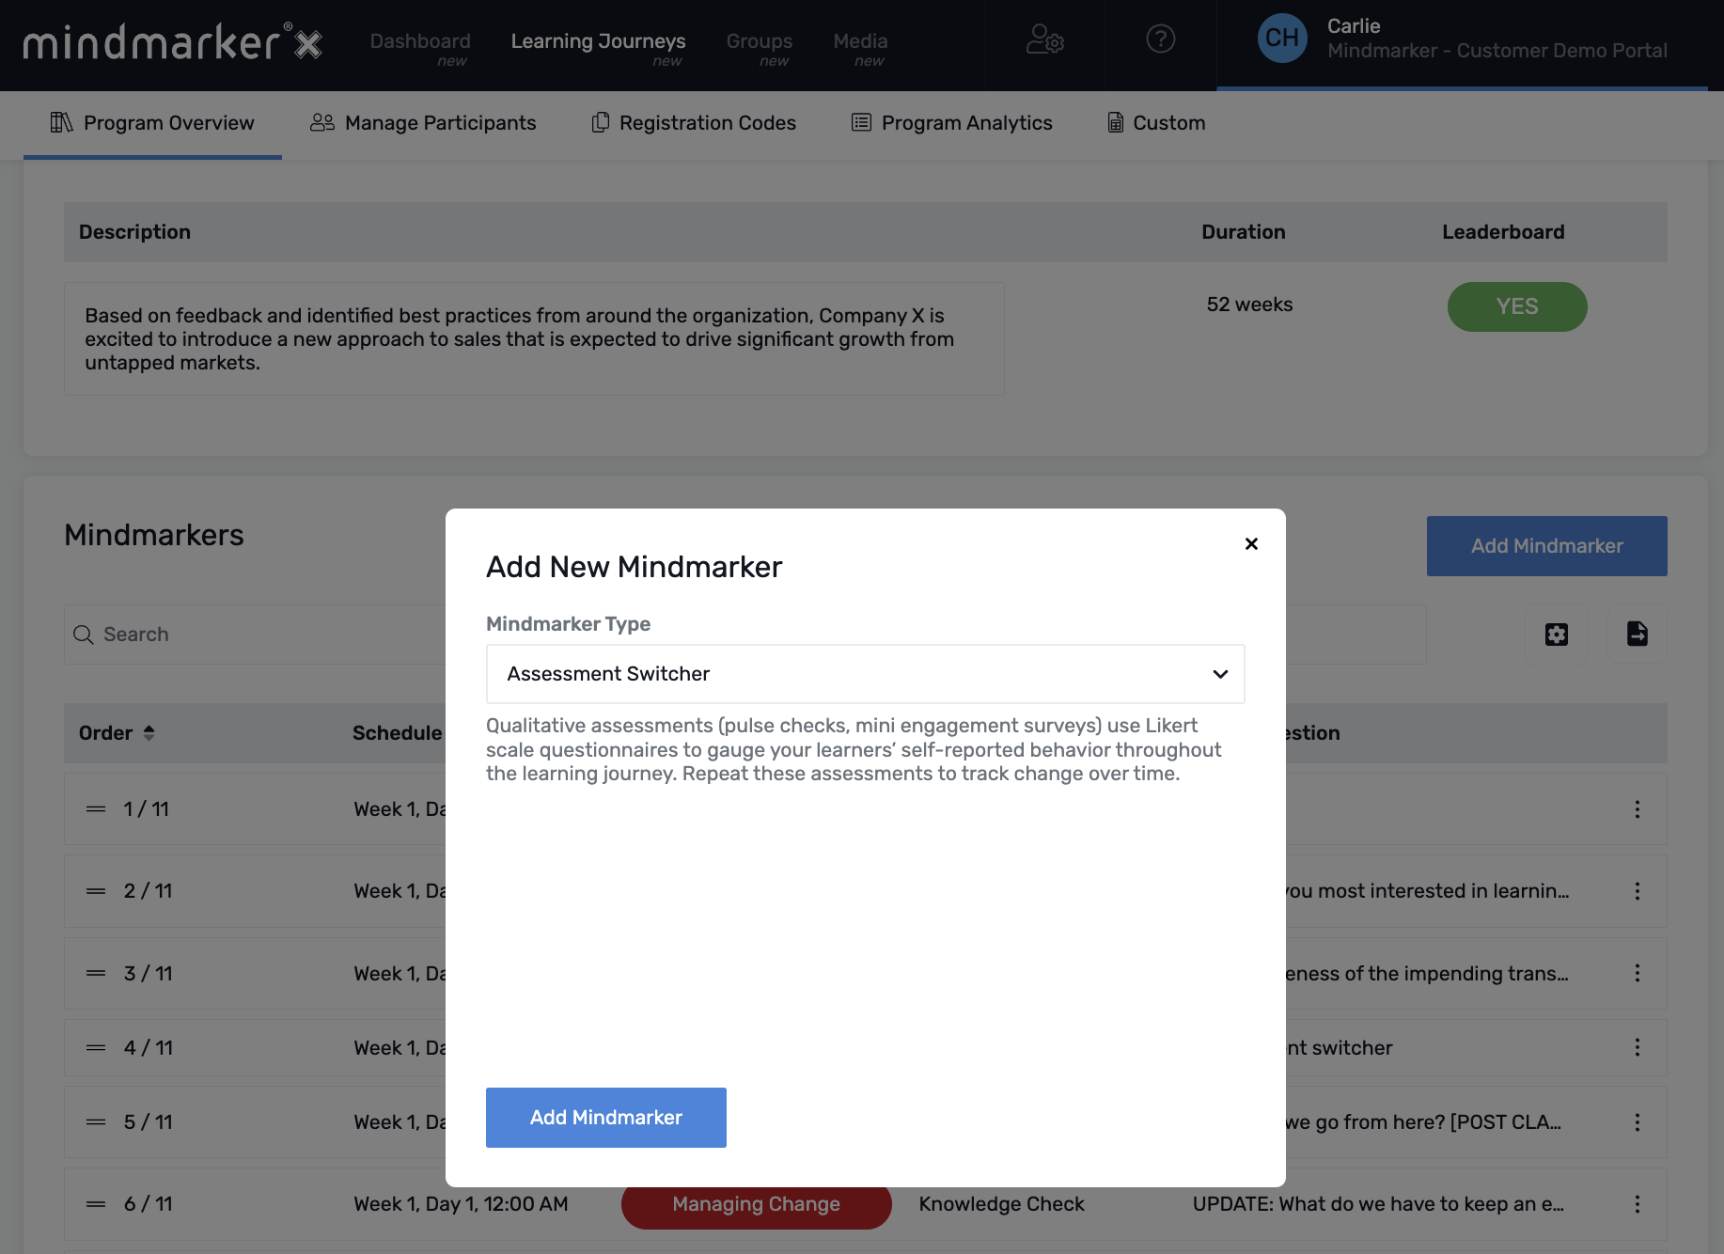Click the Carlie account name

point(1354,26)
